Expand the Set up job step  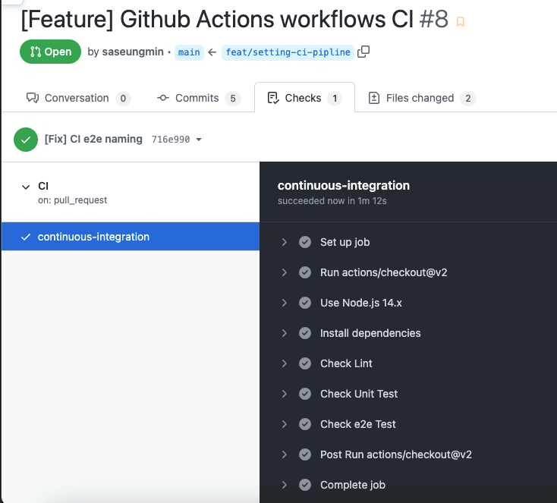coord(284,242)
